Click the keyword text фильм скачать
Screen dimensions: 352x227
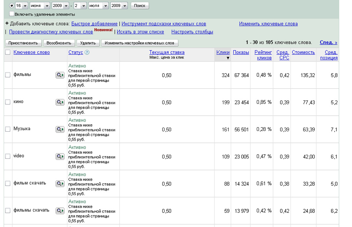(x=30, y=183)
